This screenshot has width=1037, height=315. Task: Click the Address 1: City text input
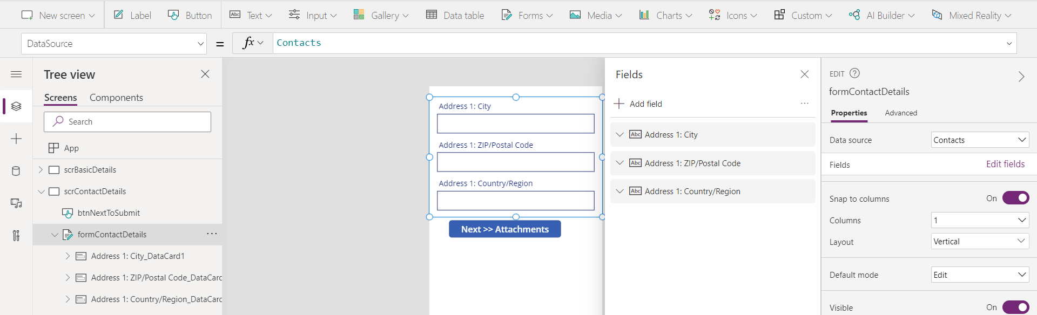[516, 124]
